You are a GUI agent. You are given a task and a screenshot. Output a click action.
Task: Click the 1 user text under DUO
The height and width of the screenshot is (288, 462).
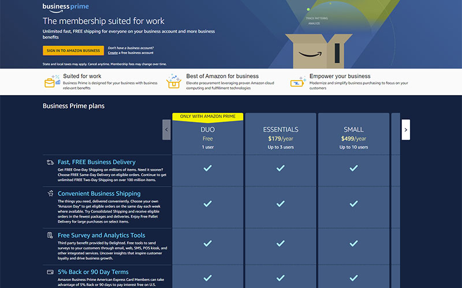click(x=208, y=147)
